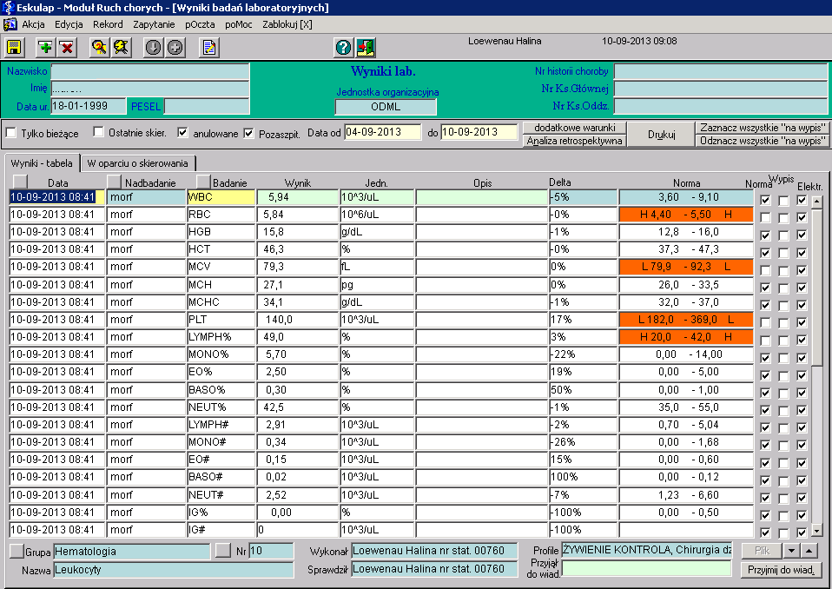This screenshot has width=832, height=589.
Task: Click the document with pencil edit icon
Action: point(209,48)
